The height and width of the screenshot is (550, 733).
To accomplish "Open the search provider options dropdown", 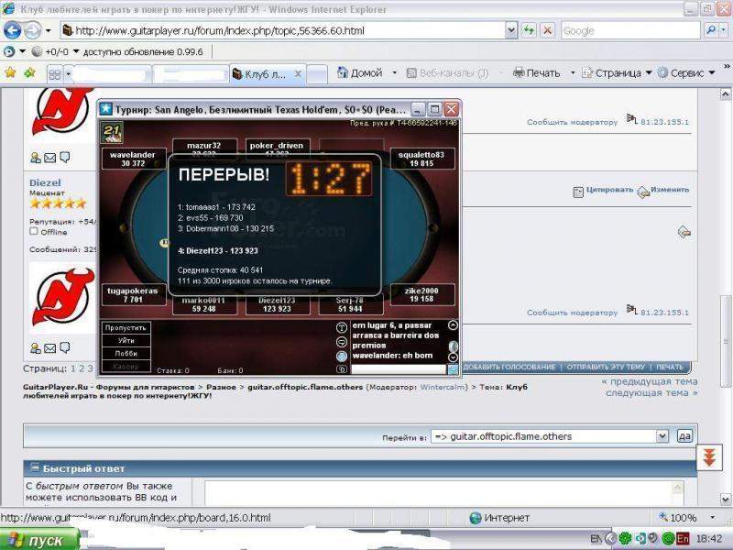I will tap(723, 31).
